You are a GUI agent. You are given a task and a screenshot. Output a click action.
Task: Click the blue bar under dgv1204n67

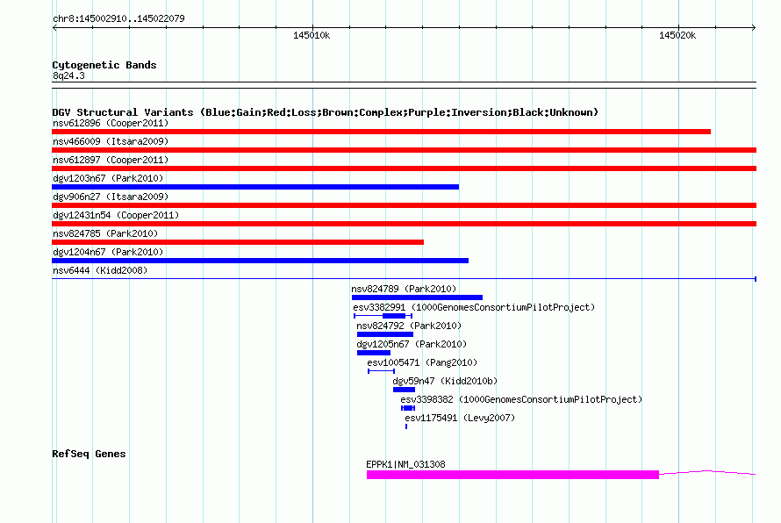coord(260,261)
